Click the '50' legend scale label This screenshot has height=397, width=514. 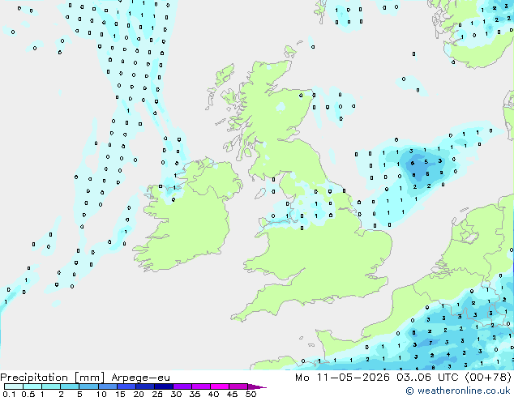click(251, 394)
